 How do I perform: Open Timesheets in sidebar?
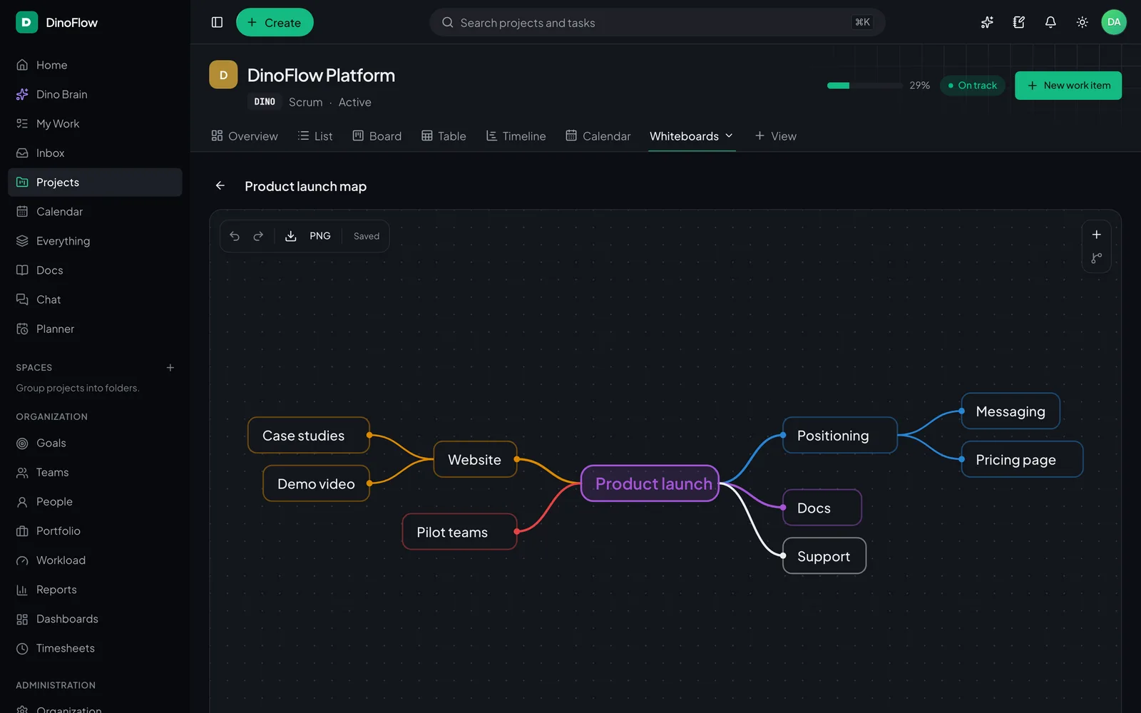(95, 648)
